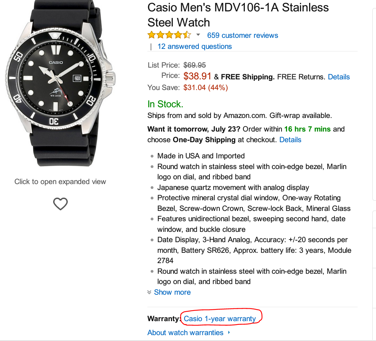Click the Casio watch product image
376x341 pixels.
pyautogui.click(x=60, y=83)
